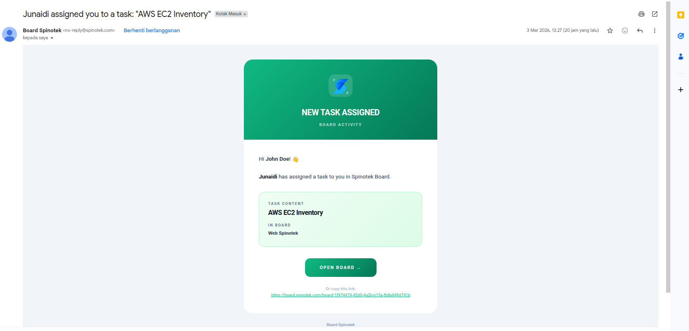
Task: Remove the Kotak Masuk label
Action: point(245,14)
